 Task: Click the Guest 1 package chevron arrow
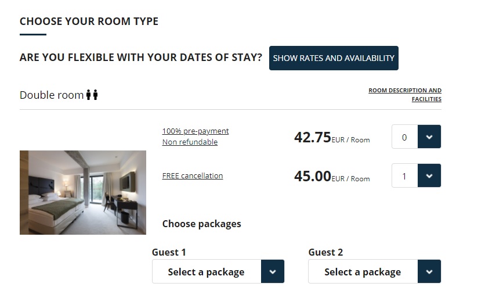tap(273, 271)
